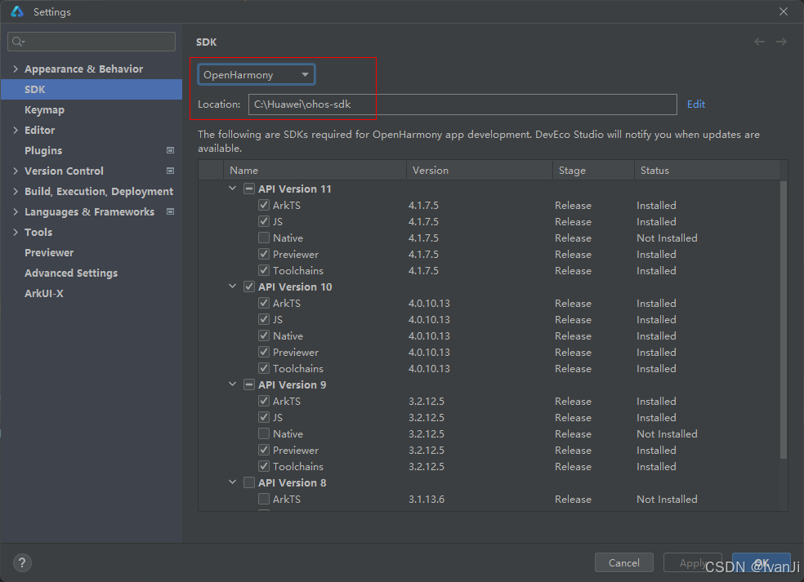Screen dimensions: 804x582
Task: Uncheck ArkTS under API Version 11
Action: point(264,206)
